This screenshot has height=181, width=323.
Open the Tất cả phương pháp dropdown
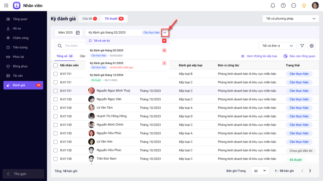click(291, 19)
